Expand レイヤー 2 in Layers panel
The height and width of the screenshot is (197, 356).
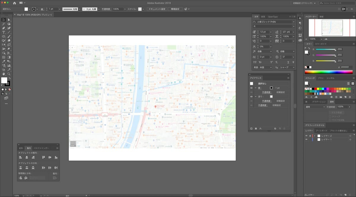pos(314,136)
